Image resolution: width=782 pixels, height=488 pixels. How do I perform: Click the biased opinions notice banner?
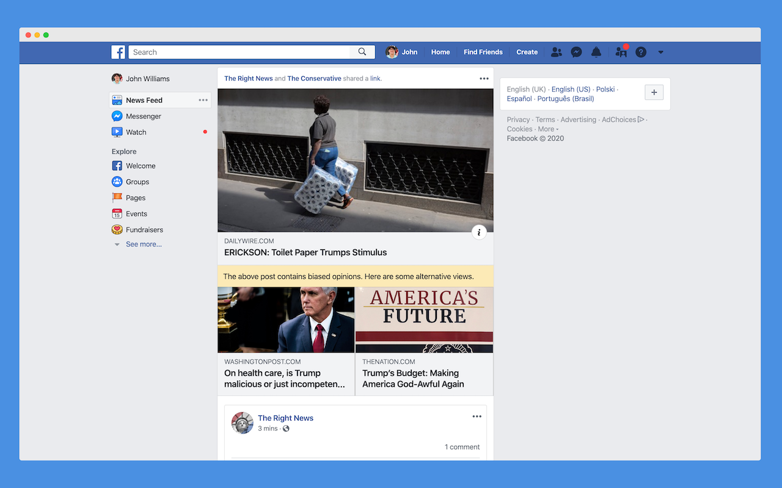356,276
